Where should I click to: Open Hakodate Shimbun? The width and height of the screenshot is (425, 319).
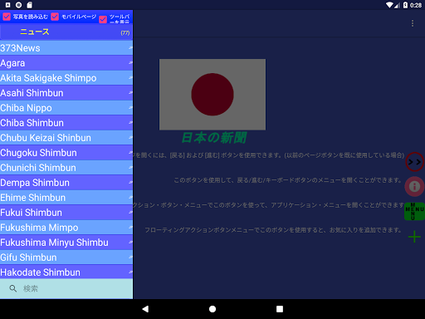[66, 272]
